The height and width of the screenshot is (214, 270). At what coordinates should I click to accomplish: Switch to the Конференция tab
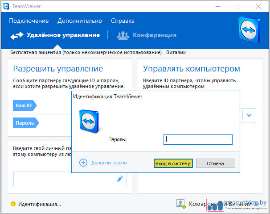155,35
